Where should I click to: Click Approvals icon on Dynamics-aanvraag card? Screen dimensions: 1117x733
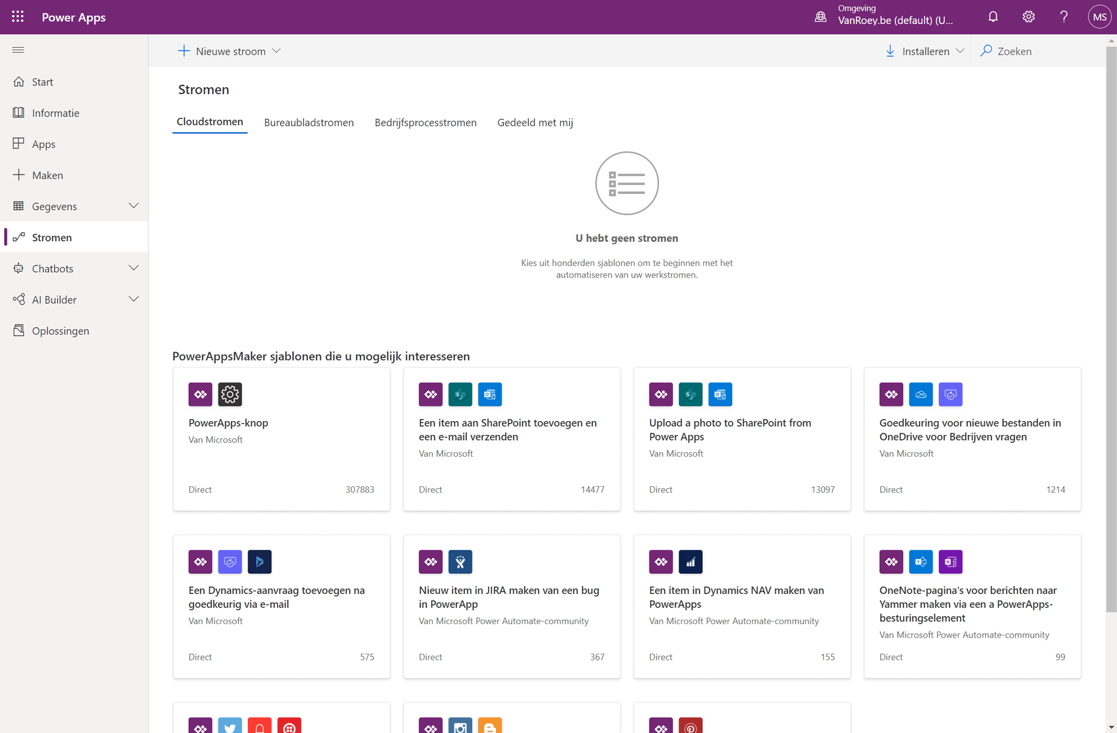pos(230,562)
